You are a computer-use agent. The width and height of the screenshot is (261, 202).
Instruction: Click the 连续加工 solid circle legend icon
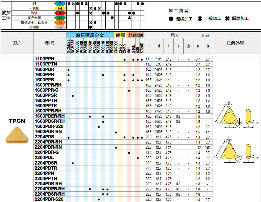[171, 19]
